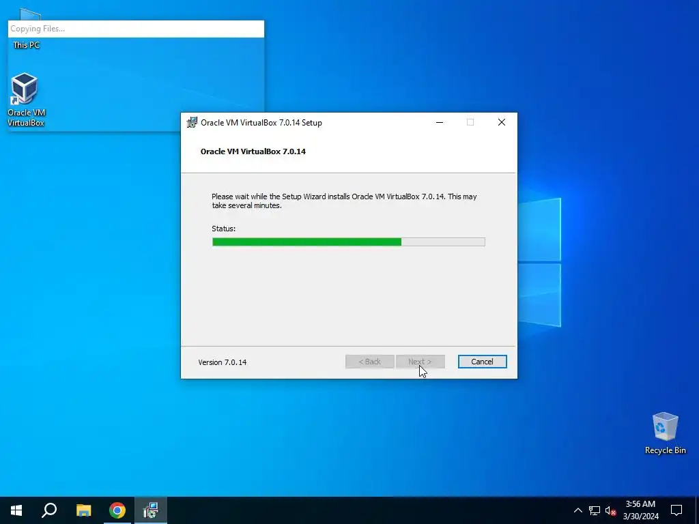Click the 'Version 7.0.14' label
The width and height of the screenshot is (699, 524).
click(223, 362)
